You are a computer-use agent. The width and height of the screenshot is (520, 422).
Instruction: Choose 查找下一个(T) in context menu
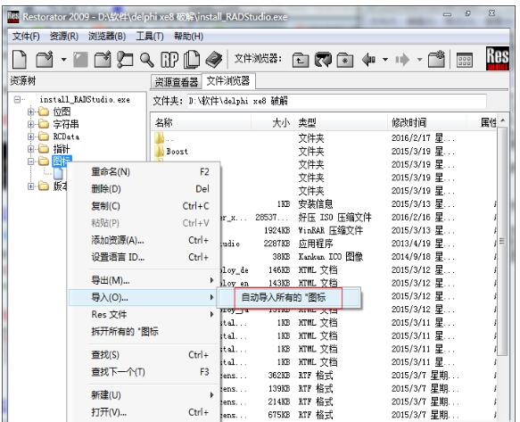pos(144,372)
